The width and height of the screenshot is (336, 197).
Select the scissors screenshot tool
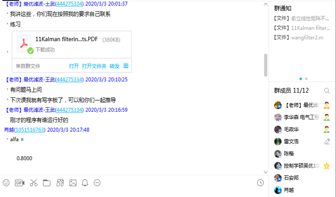pyautogui.click(x=33, y=183)
